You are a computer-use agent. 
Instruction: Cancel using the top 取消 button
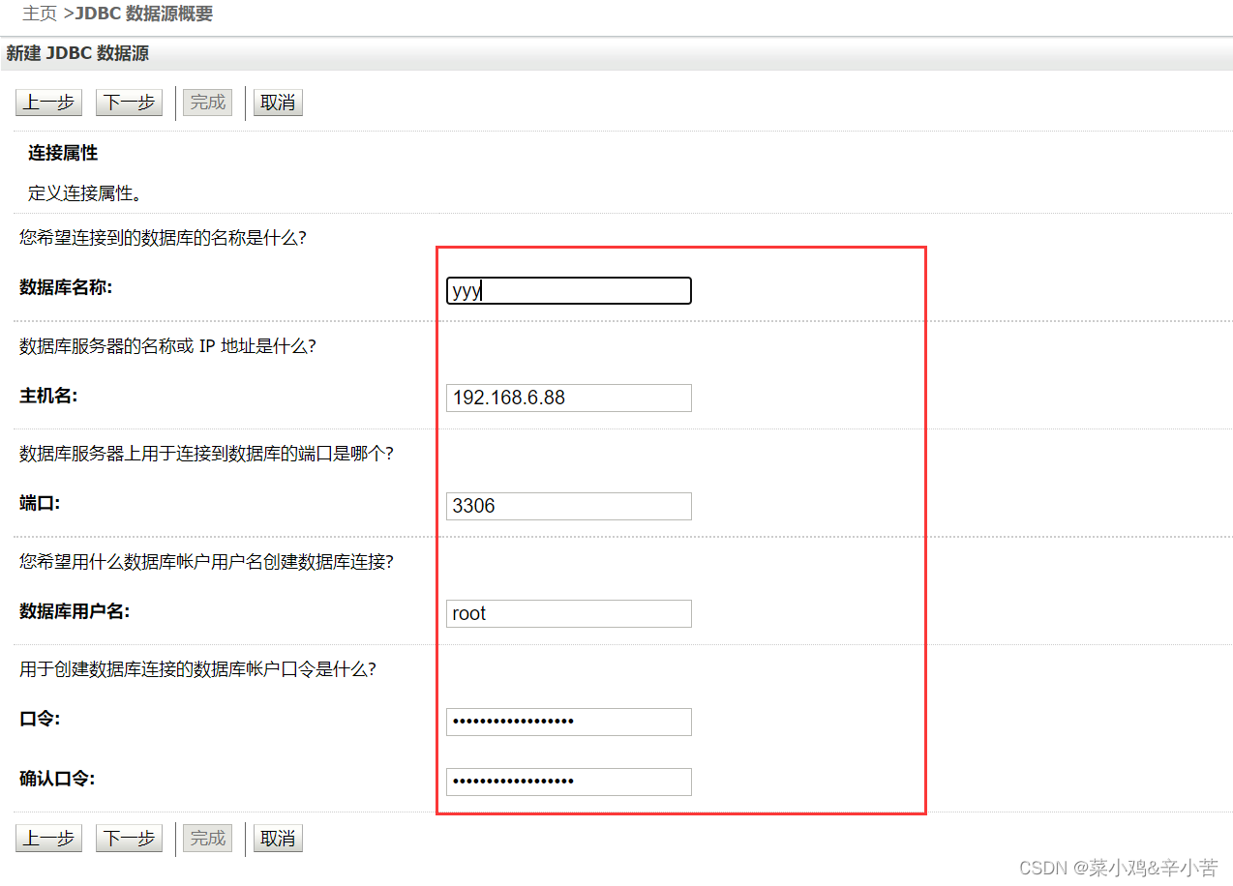coord(278,103)
